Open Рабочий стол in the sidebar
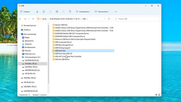Screen dimensions: 181x102 (30, 54)
